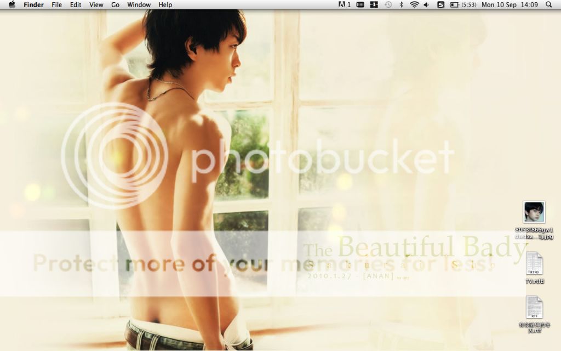Screen dimensions: 561x351
Task: Open the volume control in menu bar
Action: [427, 5]
